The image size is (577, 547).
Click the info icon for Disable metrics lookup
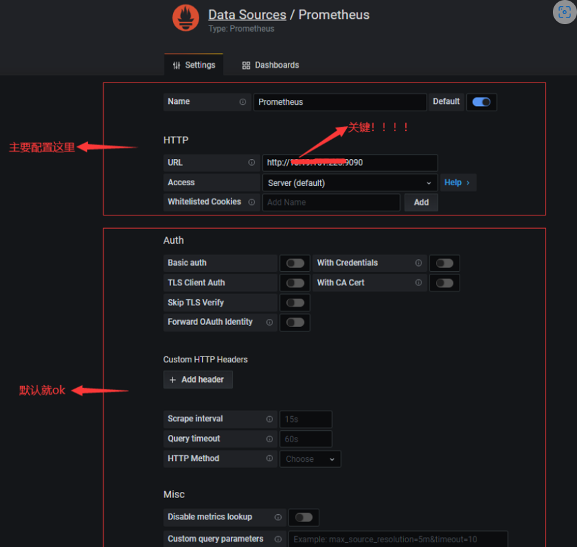(278, 517)
